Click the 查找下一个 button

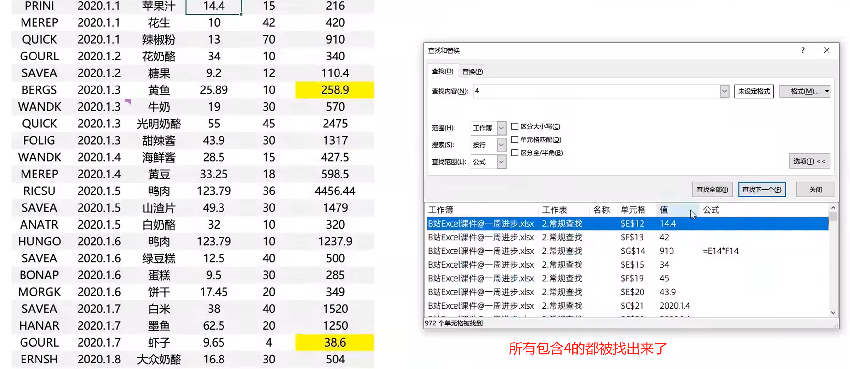[762, 190]
